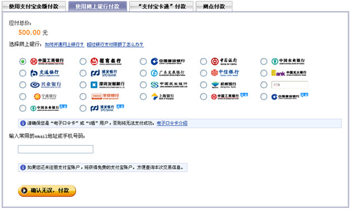Click the 招商银行 logo
The width and height of the screenshot is (351, 209).
coord(106,61)
